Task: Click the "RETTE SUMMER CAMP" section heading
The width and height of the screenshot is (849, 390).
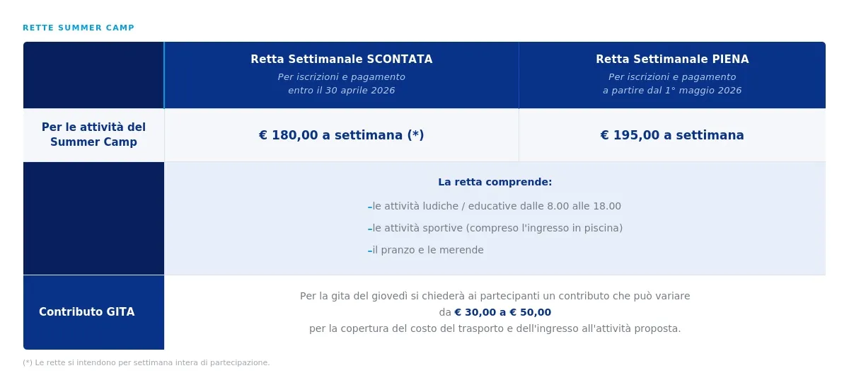Action: point(79,28)
